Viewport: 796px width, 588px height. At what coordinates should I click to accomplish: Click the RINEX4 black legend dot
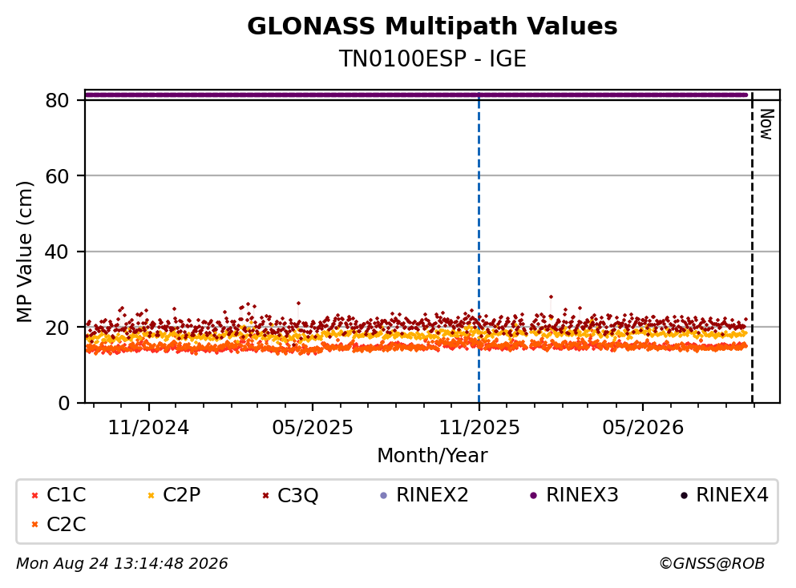tap(684, 495)
